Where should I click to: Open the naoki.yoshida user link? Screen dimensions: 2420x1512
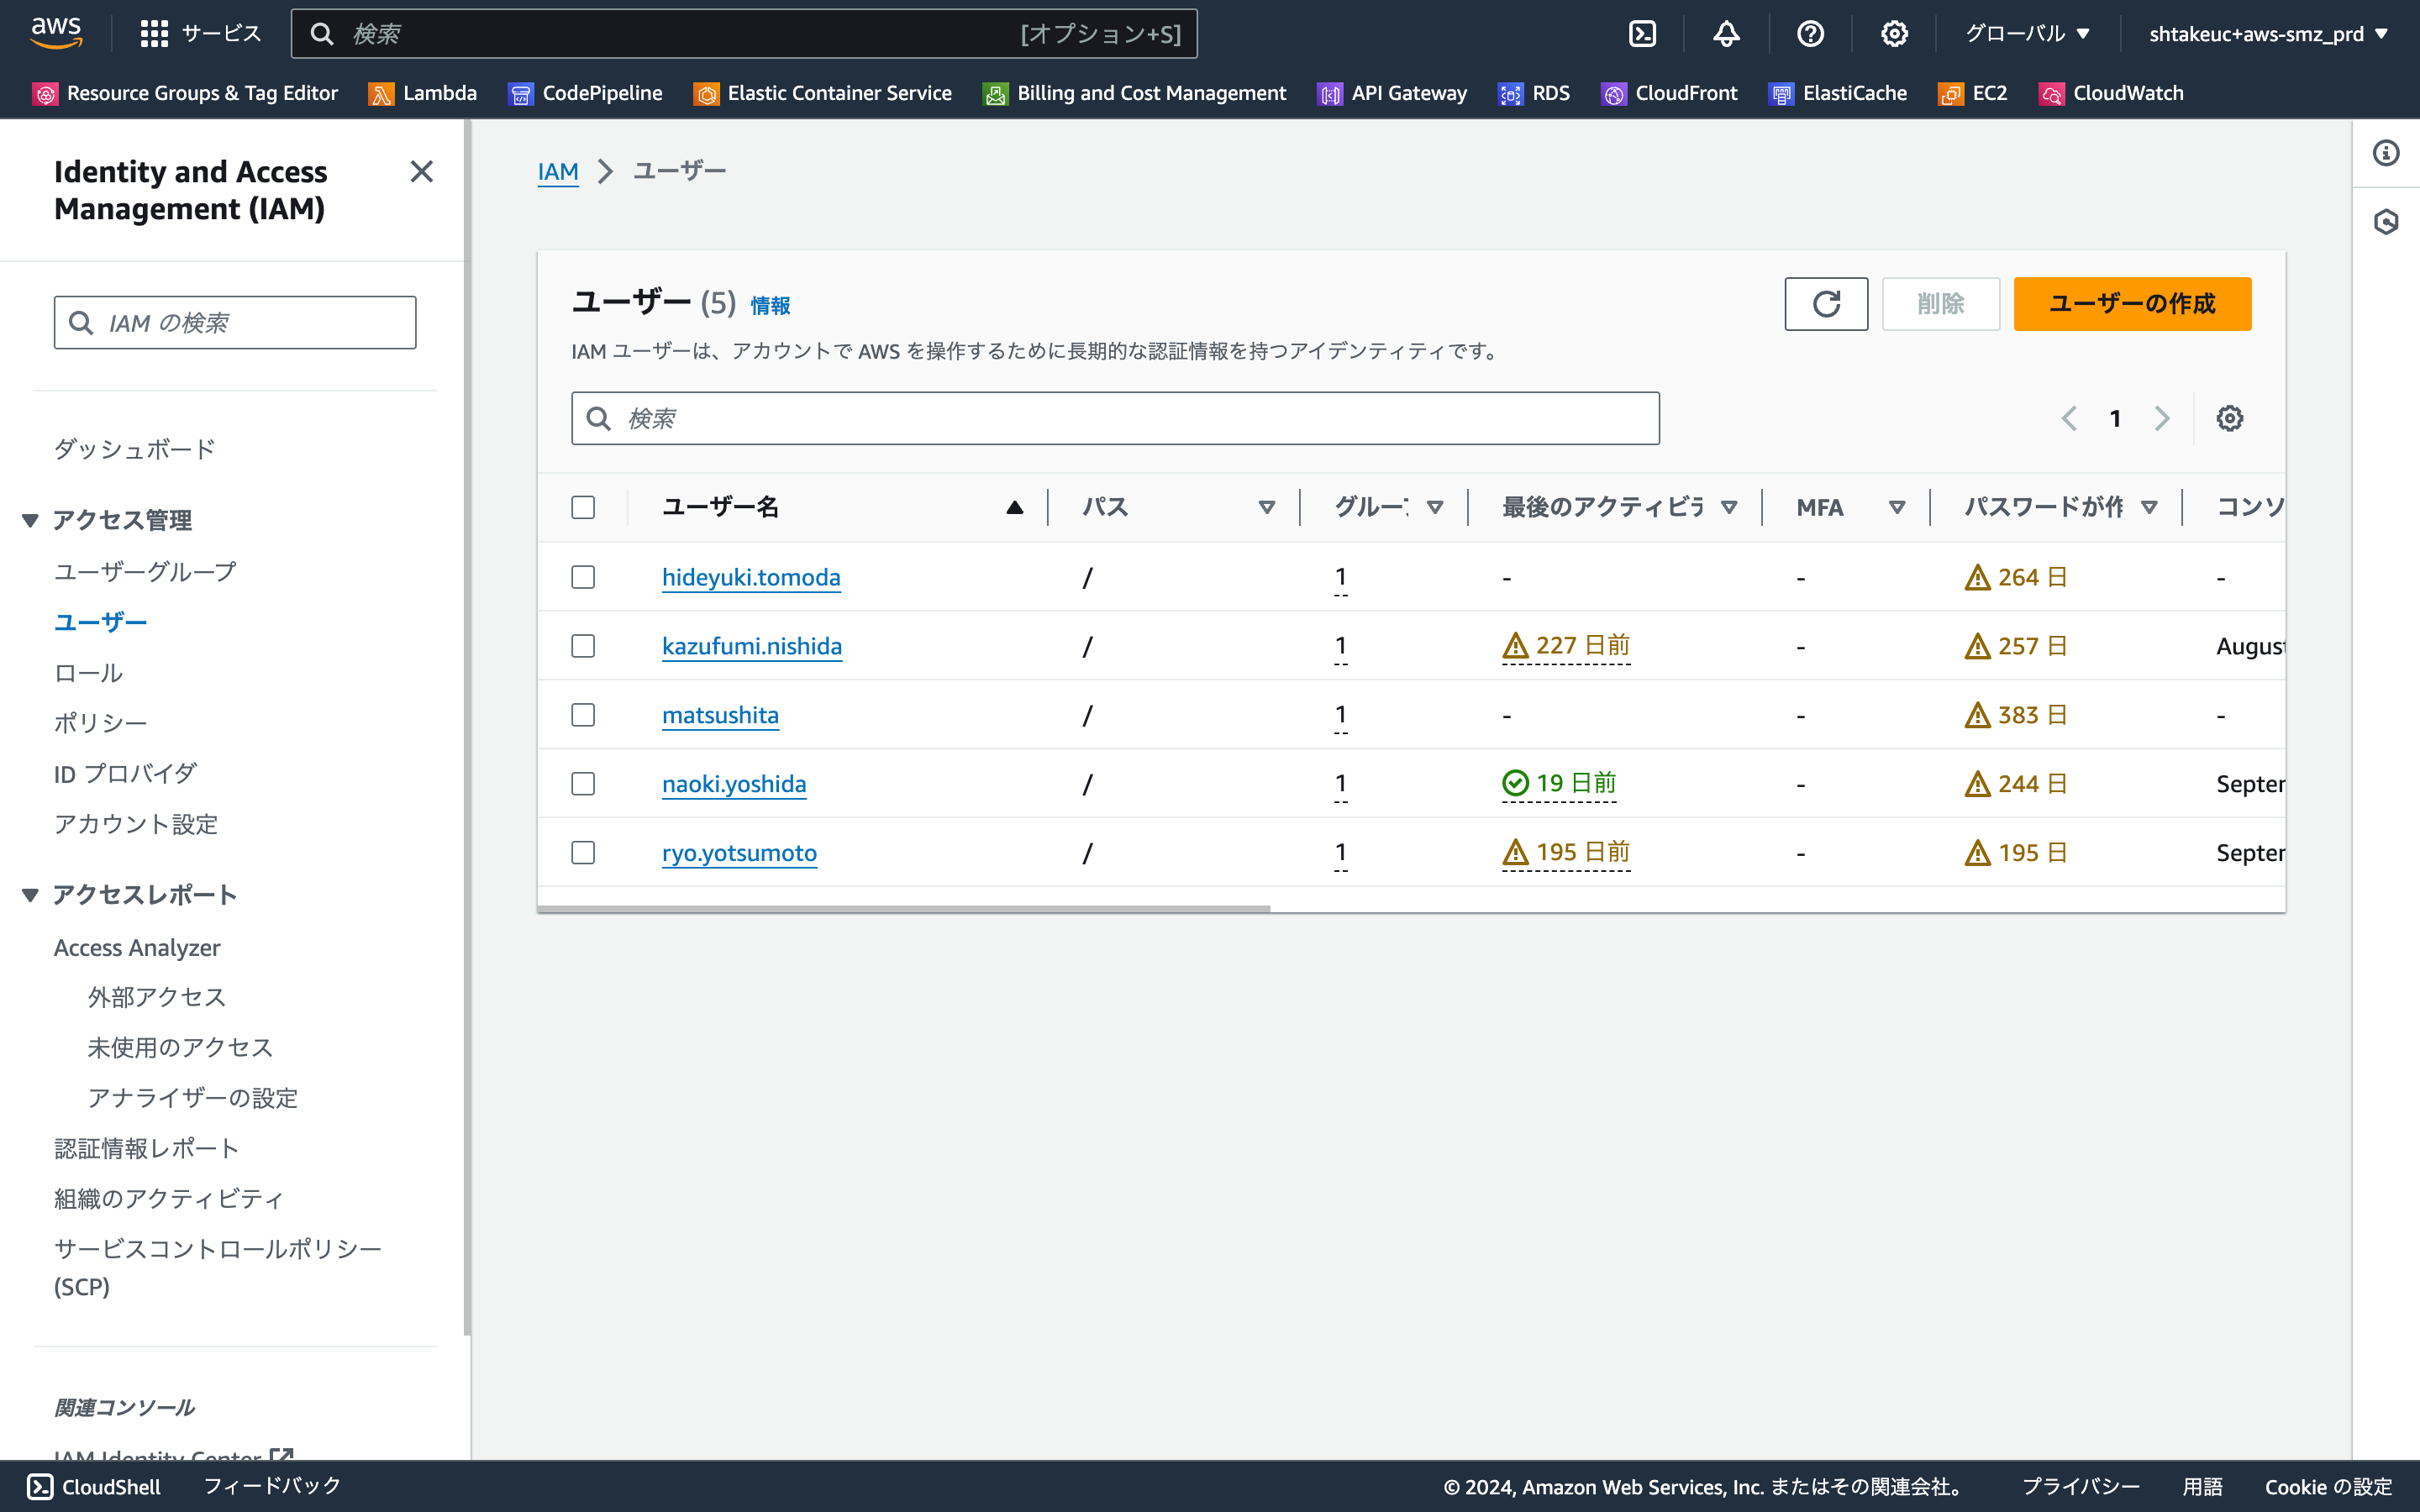click(x=734, y=784)
